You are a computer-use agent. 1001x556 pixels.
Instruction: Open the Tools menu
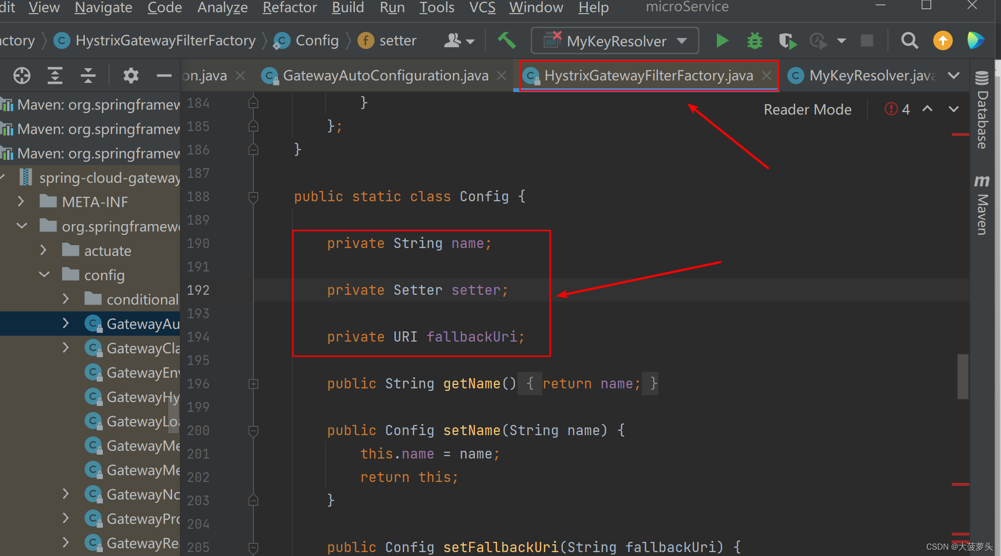click(x=437, y=8)
